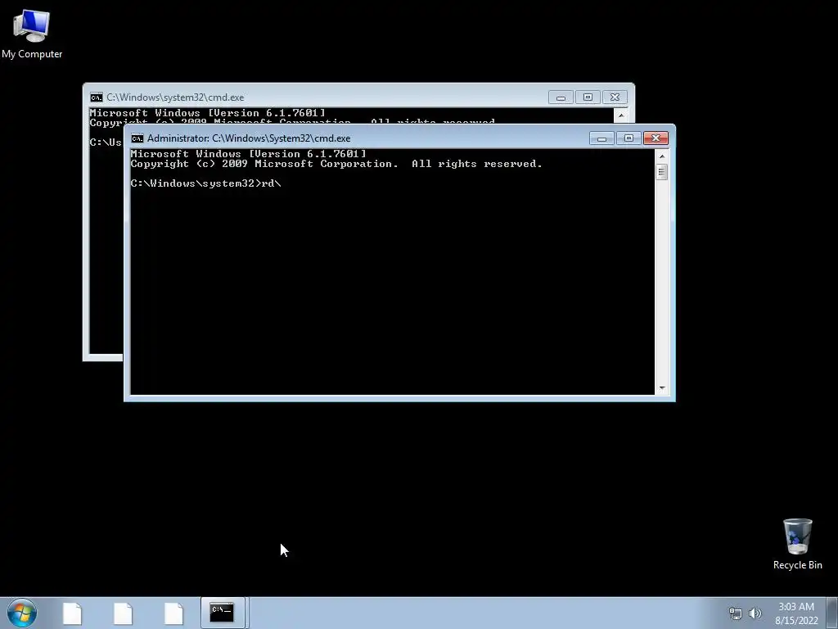The width and height of the screenshot is (838, 629).
Task: Click the Administrator cmd.exe title bar text
Action: pos(249,138)
